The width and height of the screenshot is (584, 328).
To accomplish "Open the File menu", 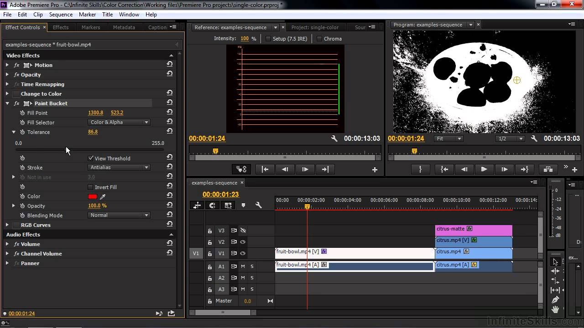I will [x=7, y=15].
